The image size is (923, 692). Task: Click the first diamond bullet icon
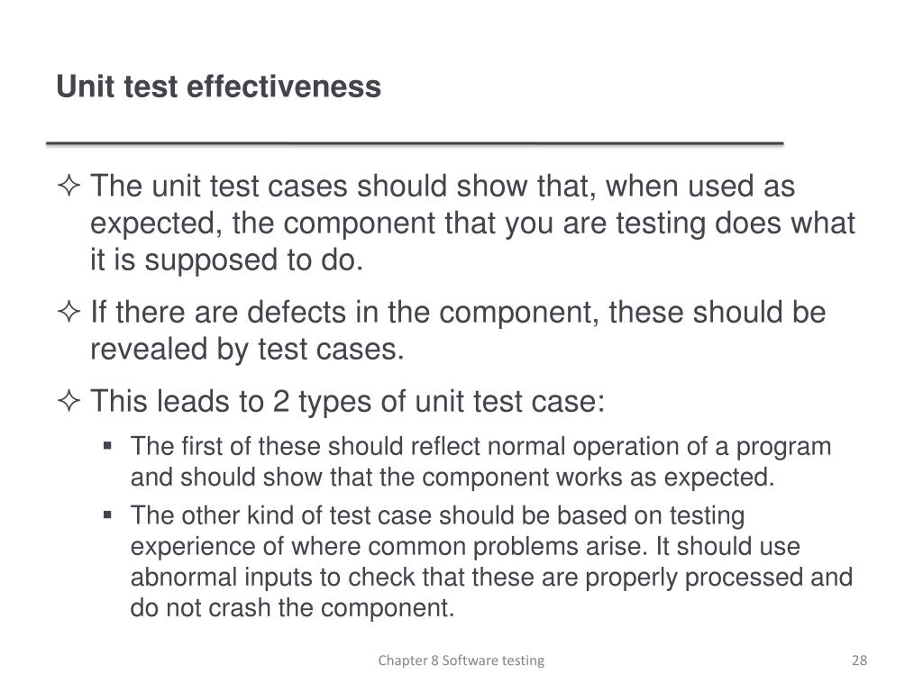[69, 186]
